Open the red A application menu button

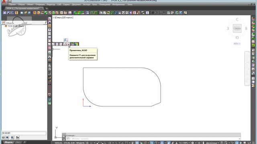coord(4,2)
